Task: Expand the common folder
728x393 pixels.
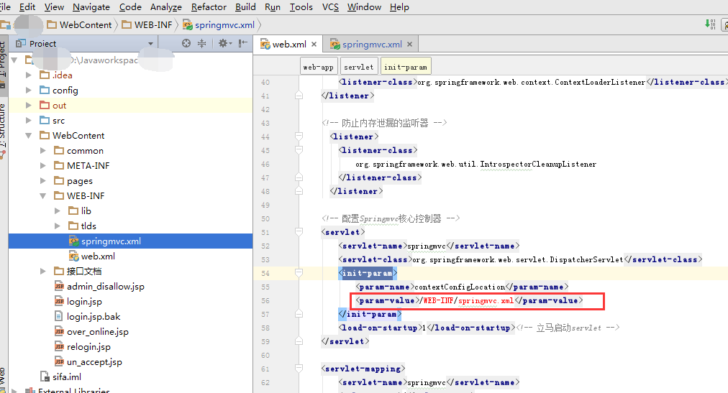Action: click(x=42, y=151)
